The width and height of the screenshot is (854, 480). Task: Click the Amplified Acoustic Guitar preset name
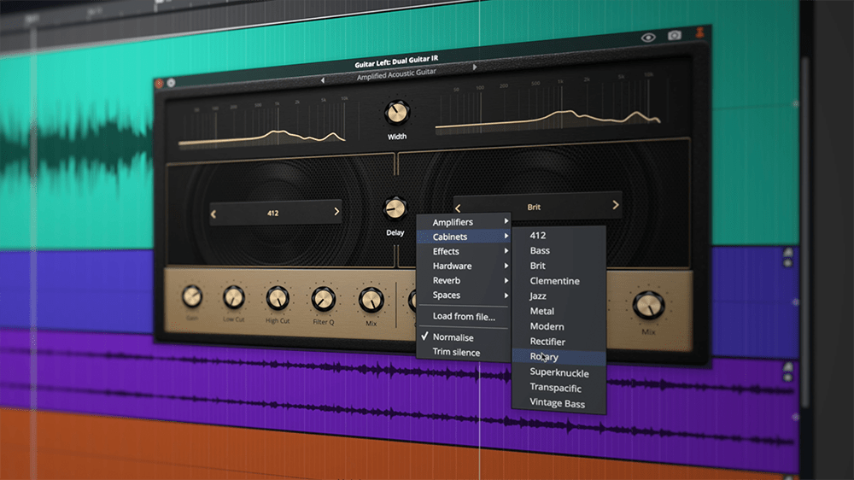(396, 73)
